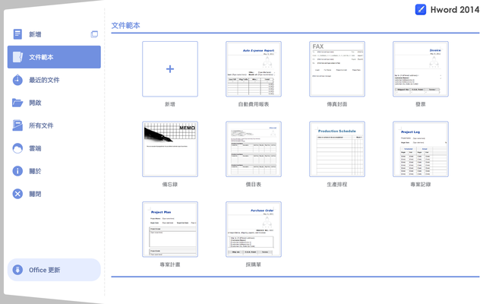Click the Hword 2014 title text
Screen dimensions: 486x304
click(x=455, y=10)
